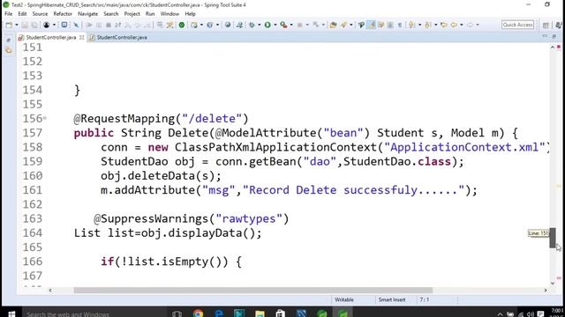
Task: Open the Run menu
Action: (150, 14)
